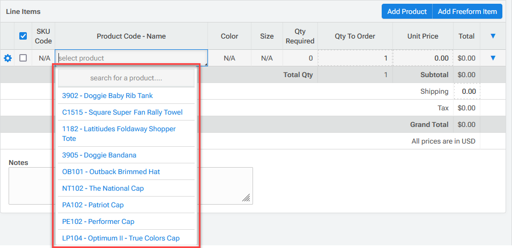Toggle the select-all checkbox in the header
Screen dimensions: 512x248
pyautogui.click(x=23, y=36)
